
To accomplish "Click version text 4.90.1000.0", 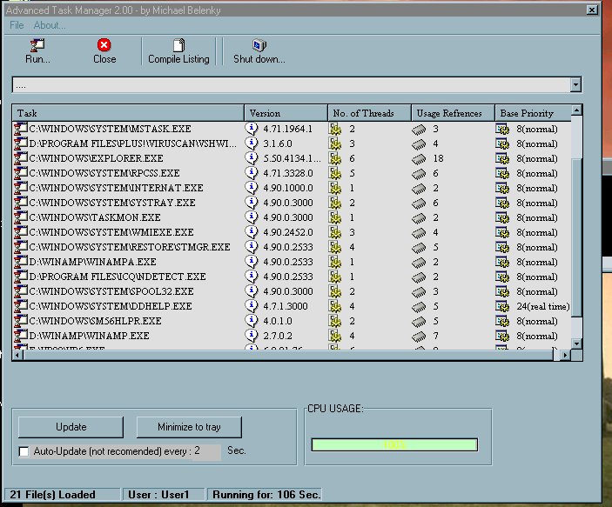I will 288,188.
